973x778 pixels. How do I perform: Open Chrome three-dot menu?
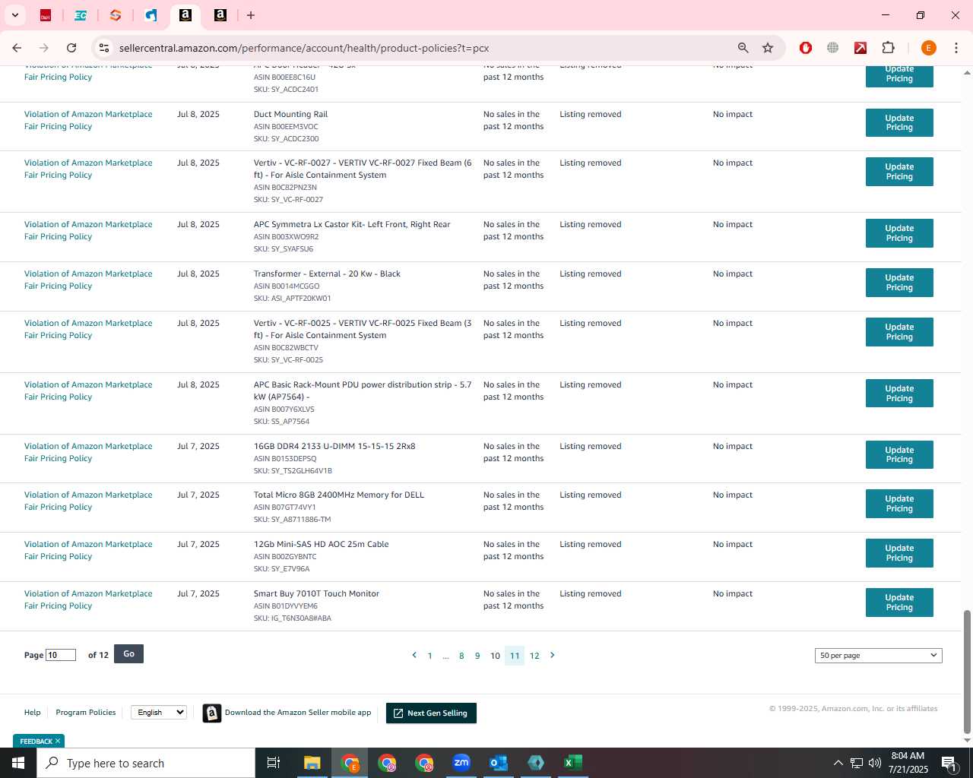coord(956,48)
